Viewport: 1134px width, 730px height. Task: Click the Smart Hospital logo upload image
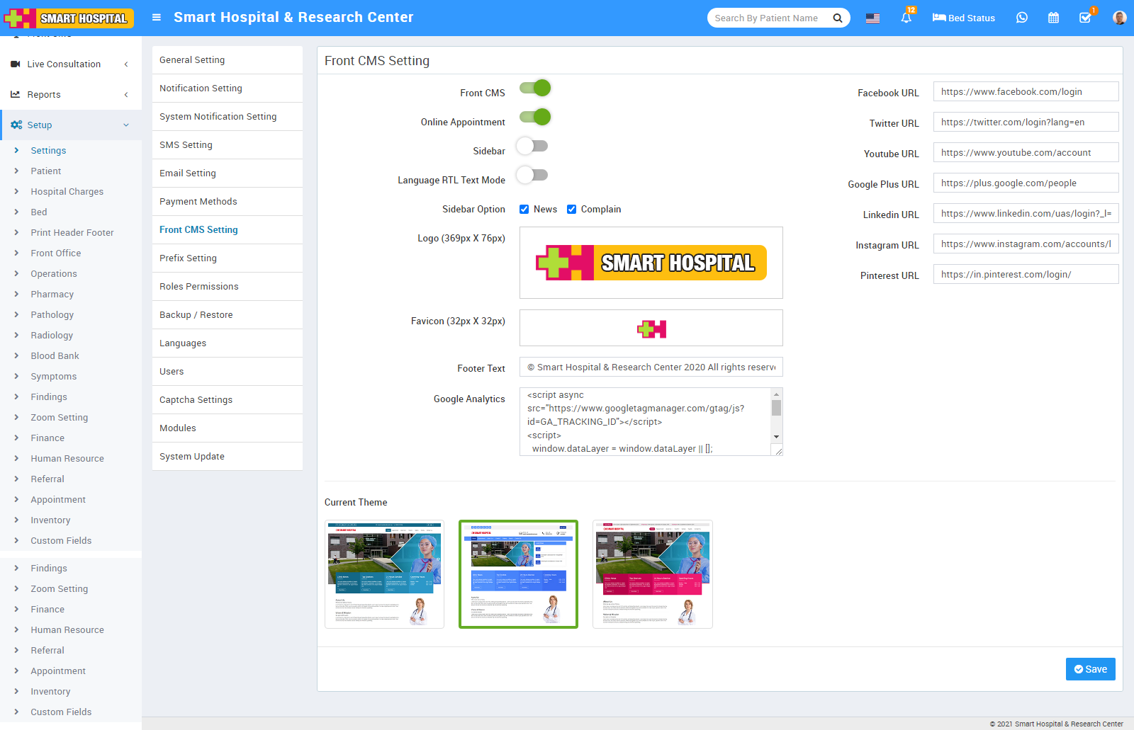[x=651, y=263]
